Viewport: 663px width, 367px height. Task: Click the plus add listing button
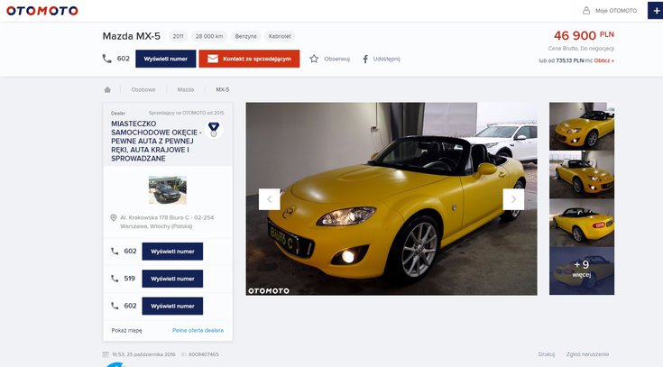[656, 11]
